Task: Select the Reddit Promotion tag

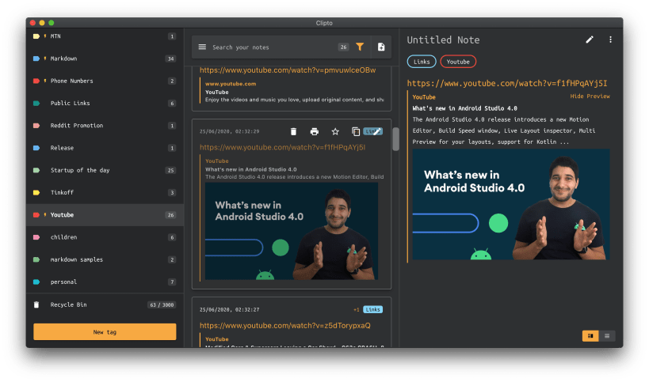Action: pyautogui.click(x=105, y=126)
